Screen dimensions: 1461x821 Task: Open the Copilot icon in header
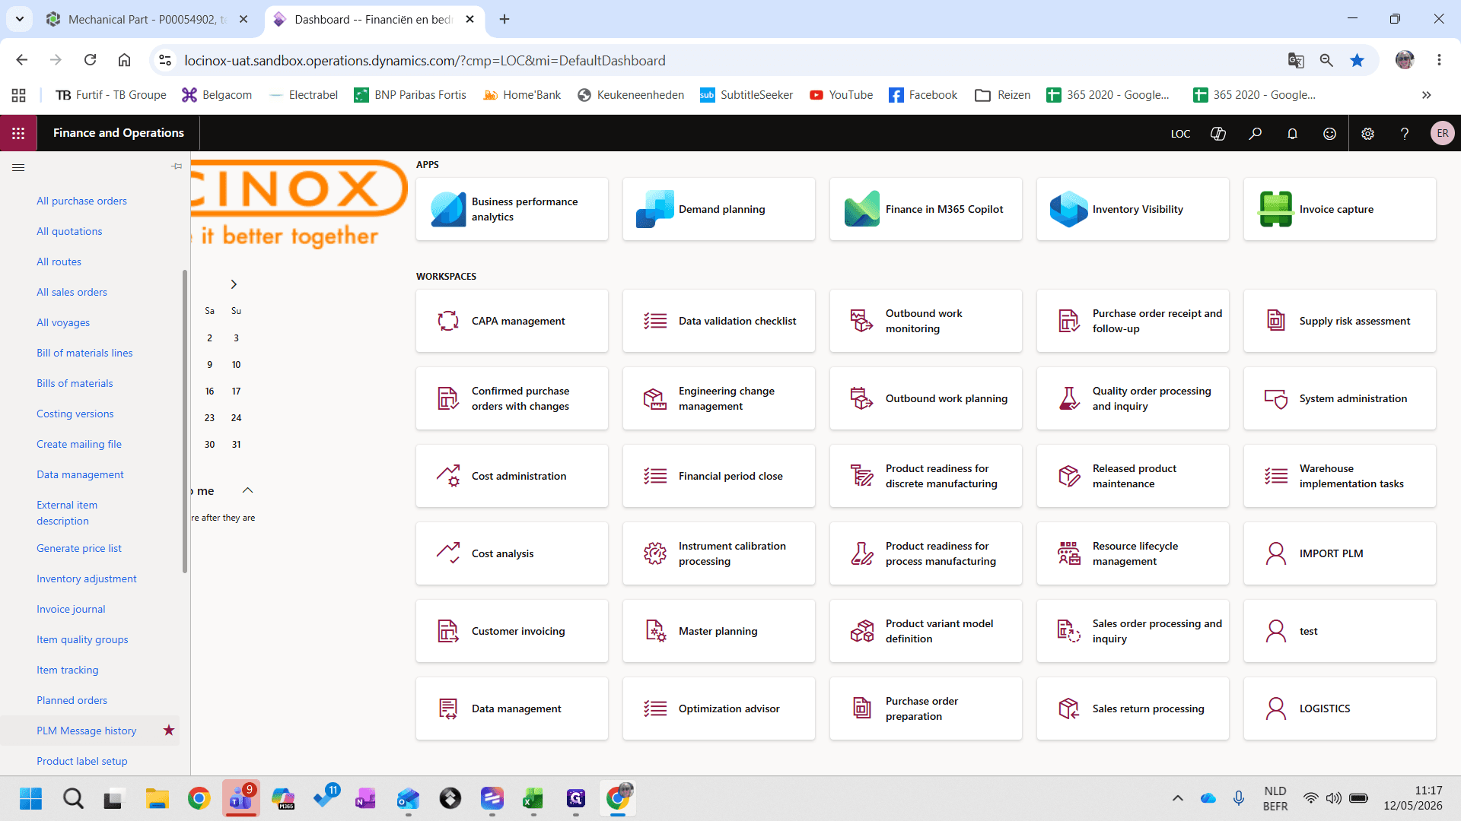pos(1217,133)
